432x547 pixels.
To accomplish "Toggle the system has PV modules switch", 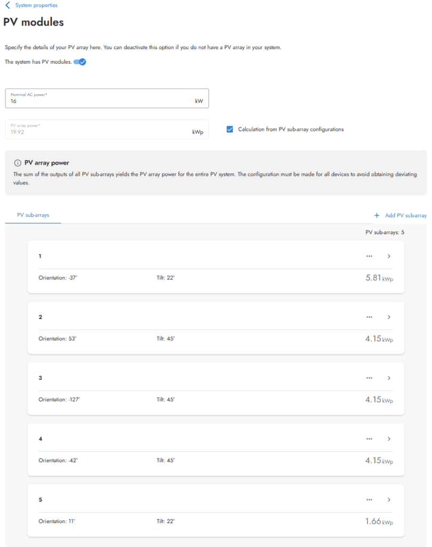I will coord(80,62).
